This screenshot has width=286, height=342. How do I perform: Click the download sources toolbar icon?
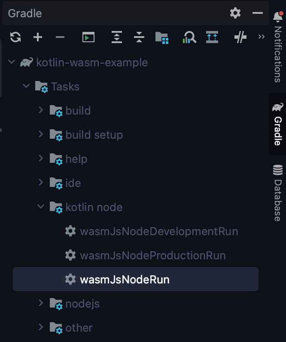(x=212, y=37)
